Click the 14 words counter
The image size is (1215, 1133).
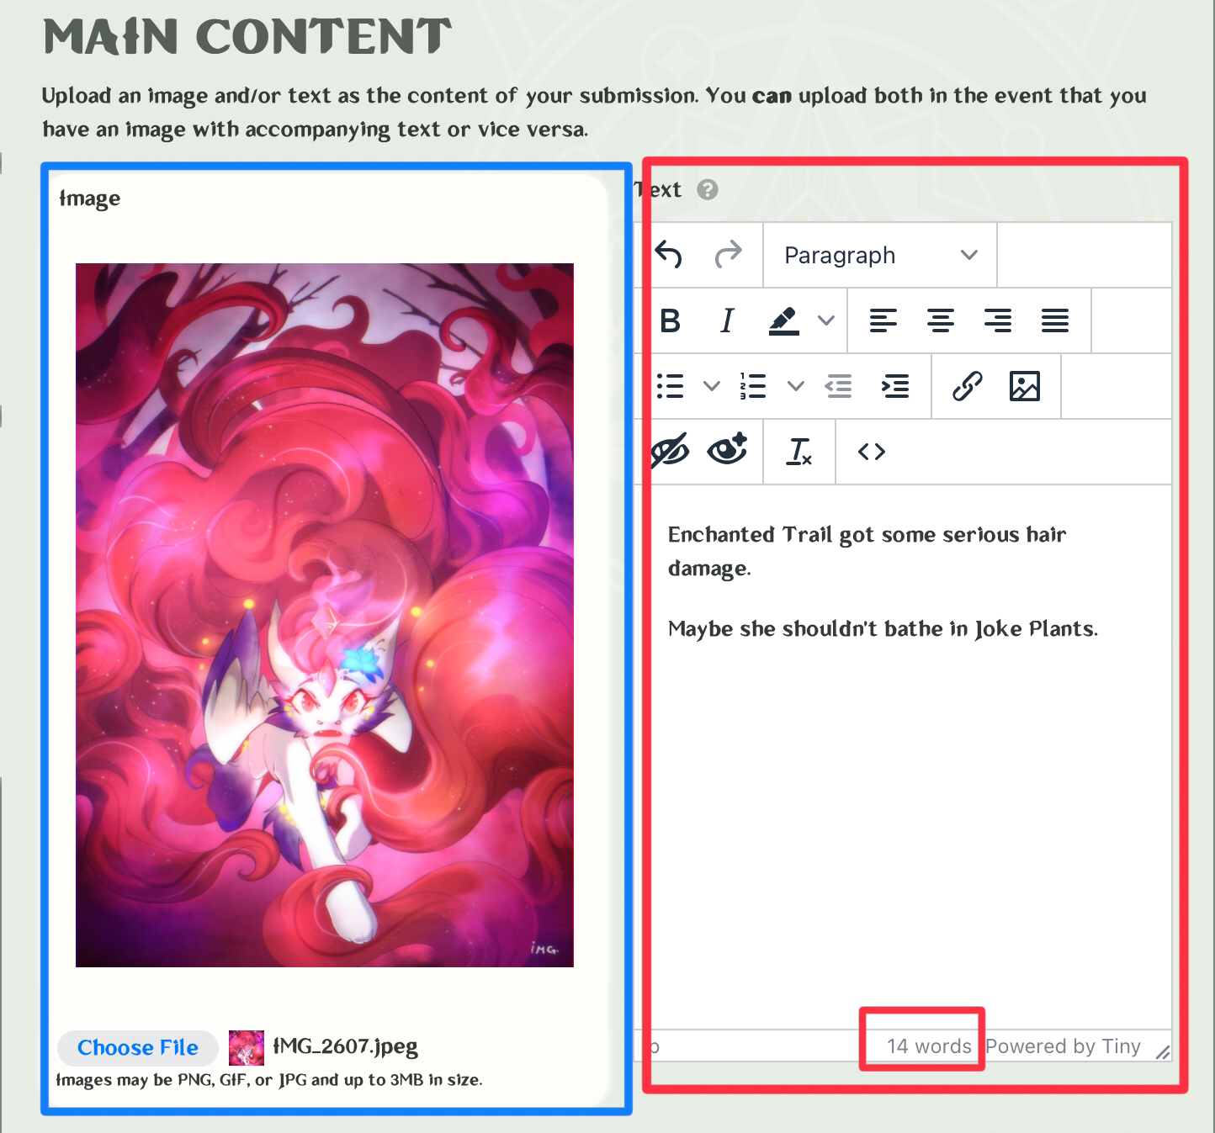click(929, 1046)
